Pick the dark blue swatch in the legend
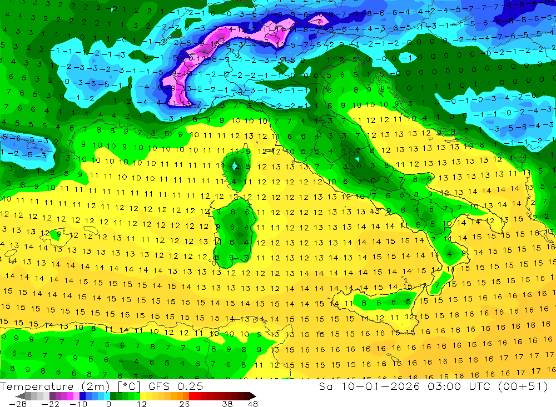 pyautogui.click(x=82, y=396)
